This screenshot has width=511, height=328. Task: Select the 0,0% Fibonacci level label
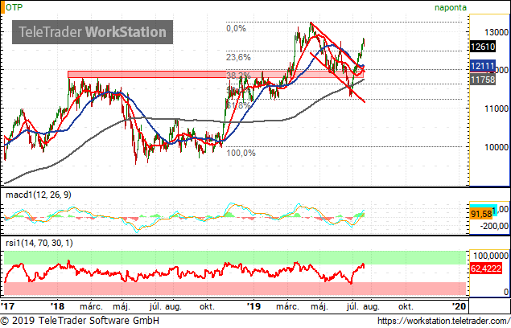pyautogui.click(x=236, y=29)
